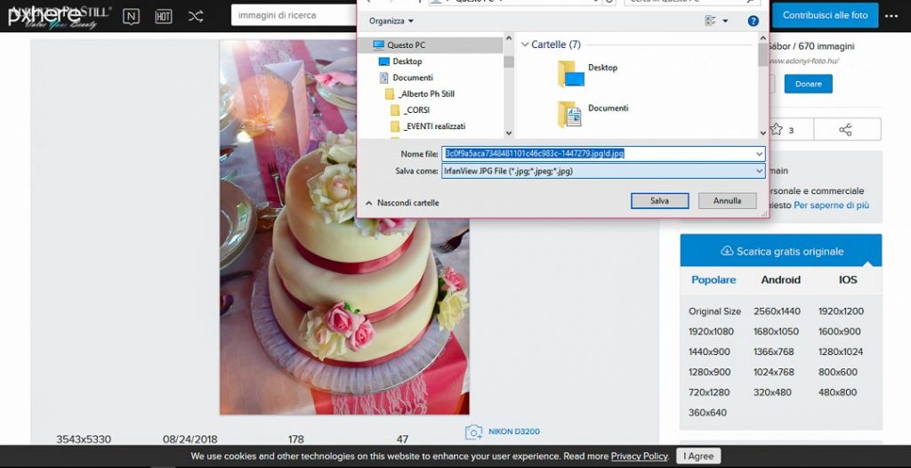This screenshot has height=468, width=911.
Task: Click the shuffle random photos icon
Action: tap(196, 16)
